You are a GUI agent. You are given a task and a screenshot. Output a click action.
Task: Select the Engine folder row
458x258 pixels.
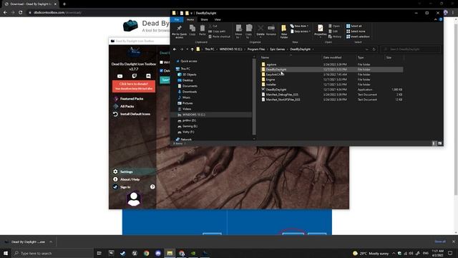click(332, 80)
